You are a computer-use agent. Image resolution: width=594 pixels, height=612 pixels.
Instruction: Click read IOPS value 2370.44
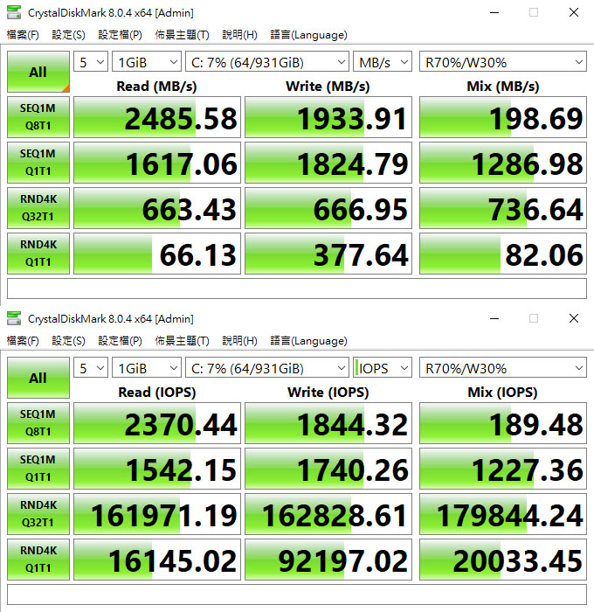pos(157,423)
